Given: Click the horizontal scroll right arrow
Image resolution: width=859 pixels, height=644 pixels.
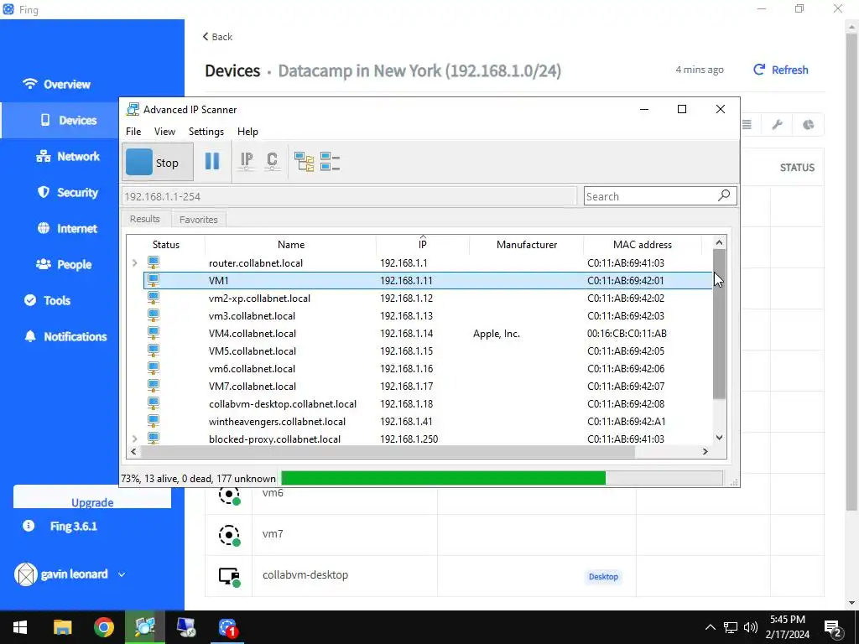Looking at the screenshot, I should click(x=705, y=452).
